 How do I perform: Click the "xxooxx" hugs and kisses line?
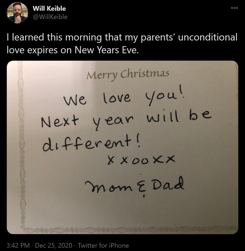(139, 161)
